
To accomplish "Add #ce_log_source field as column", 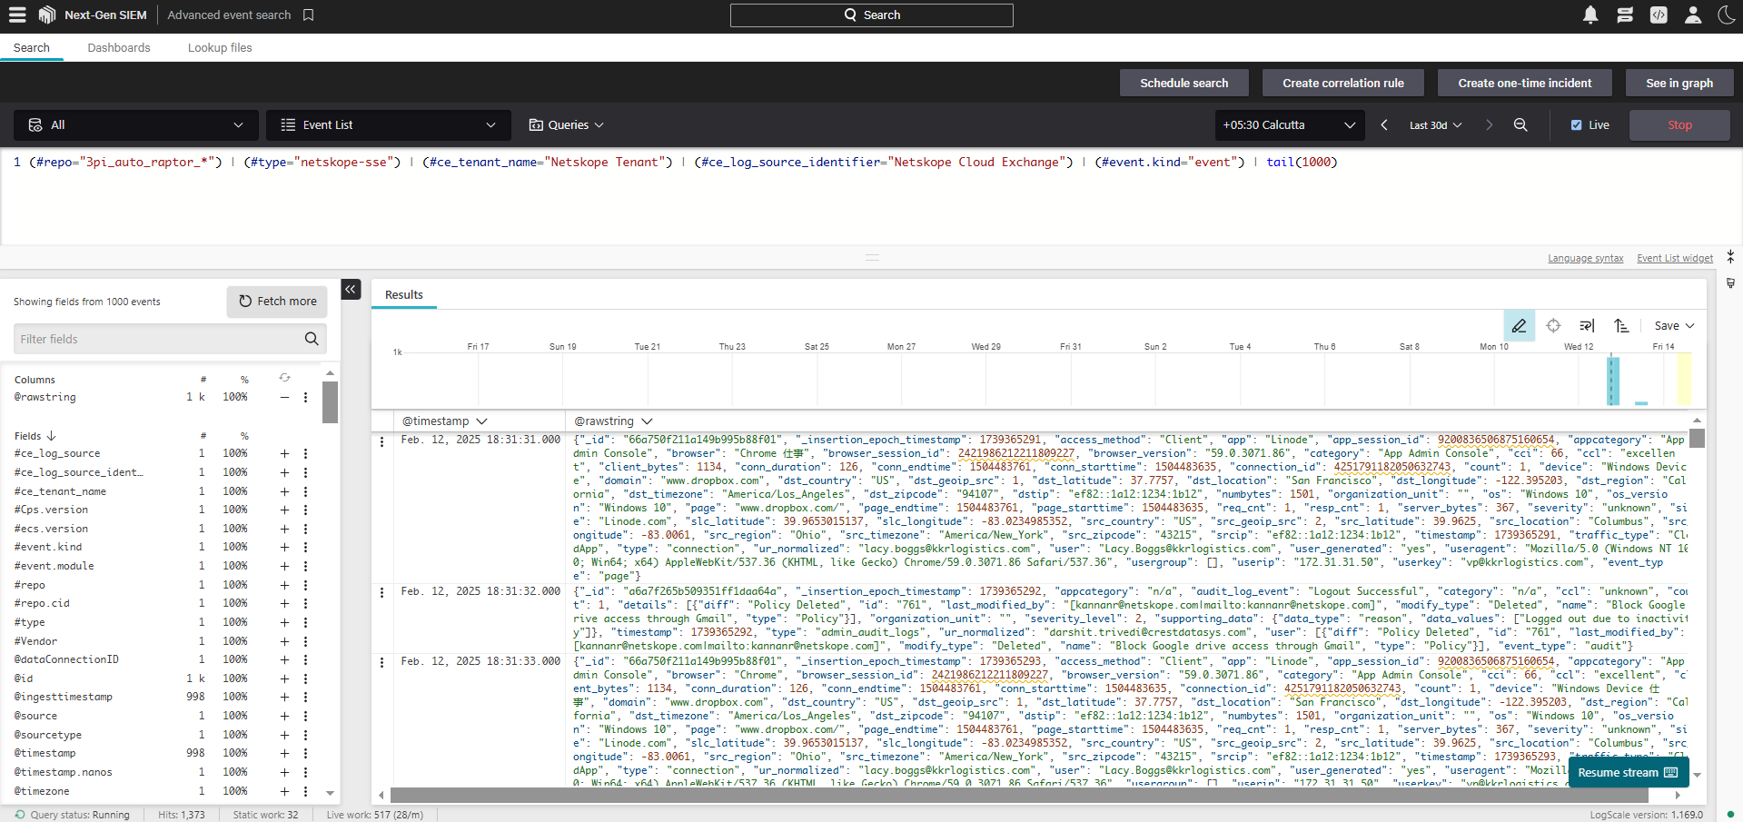I will tap(284, 453).
